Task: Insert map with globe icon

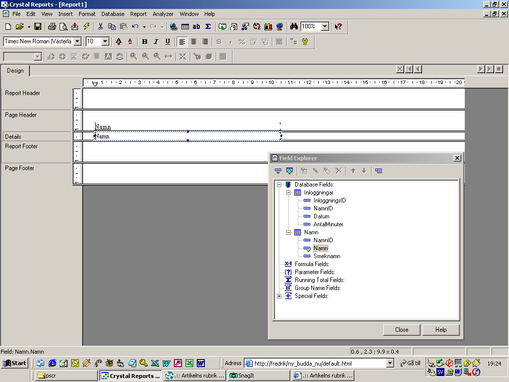Action: point(279,27)
